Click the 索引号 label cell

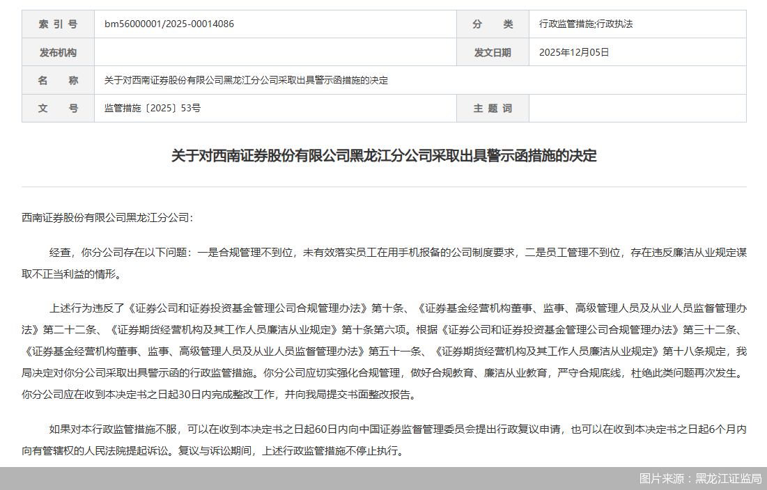(58, 24)
